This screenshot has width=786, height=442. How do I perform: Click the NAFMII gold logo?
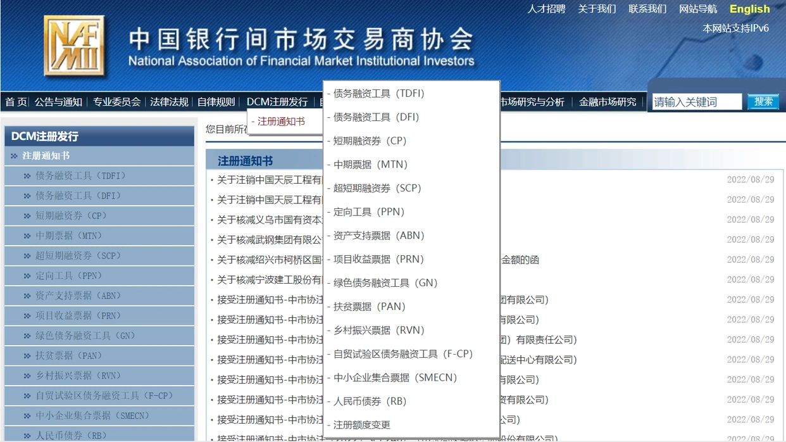click(x=74, y=47)
